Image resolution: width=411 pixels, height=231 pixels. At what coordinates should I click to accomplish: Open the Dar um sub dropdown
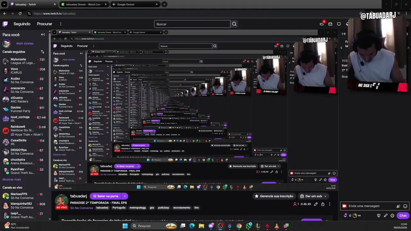pos(313,196)
